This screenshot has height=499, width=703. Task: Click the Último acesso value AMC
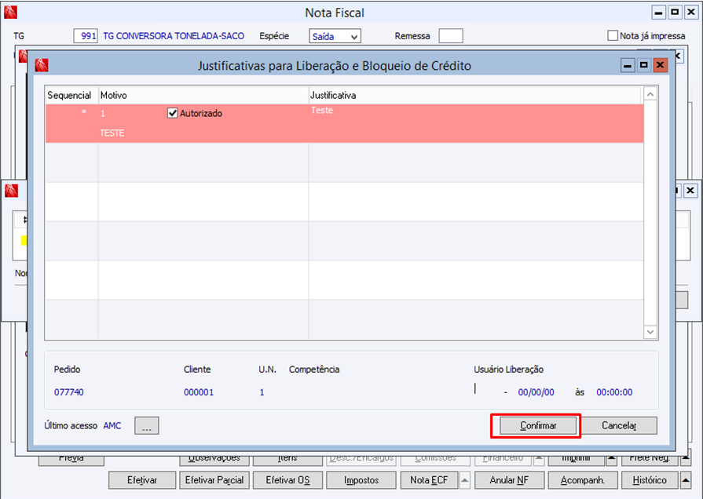pos(112,425)
